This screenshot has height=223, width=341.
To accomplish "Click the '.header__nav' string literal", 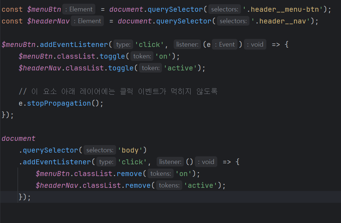I will pos(281,21).
